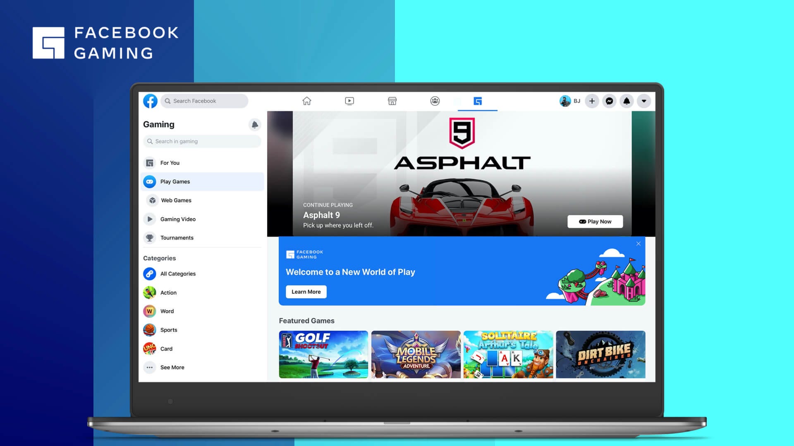This screenshot has width=794, height=446.
Task: Click the Search in gaming input field
Action: click(x=202, y=141)
